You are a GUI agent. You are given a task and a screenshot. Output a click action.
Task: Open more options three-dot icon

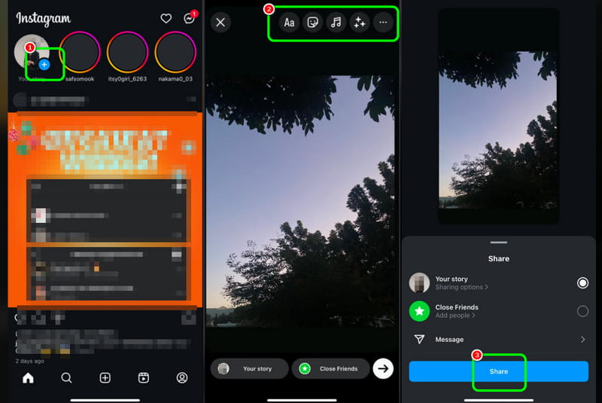[x=383, y=23]
